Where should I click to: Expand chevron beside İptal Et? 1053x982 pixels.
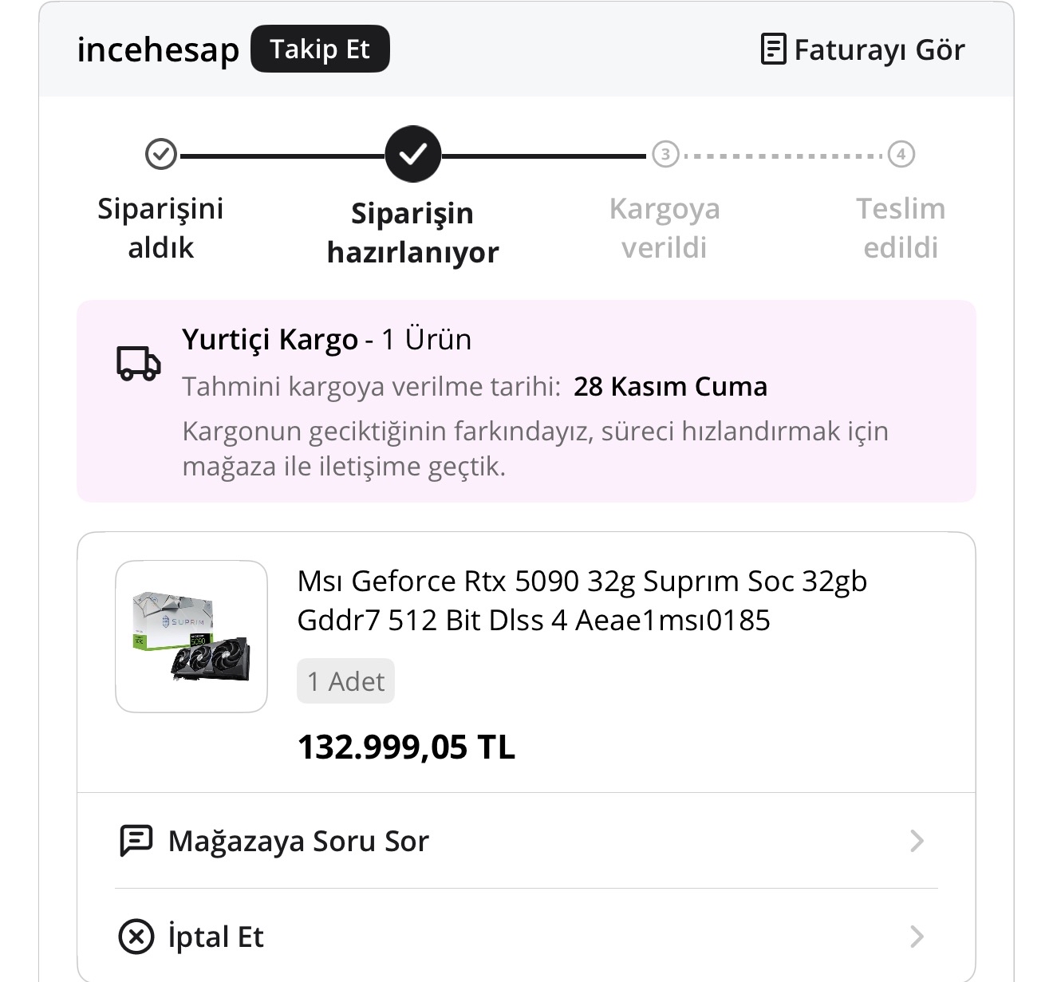coord(917,936)
